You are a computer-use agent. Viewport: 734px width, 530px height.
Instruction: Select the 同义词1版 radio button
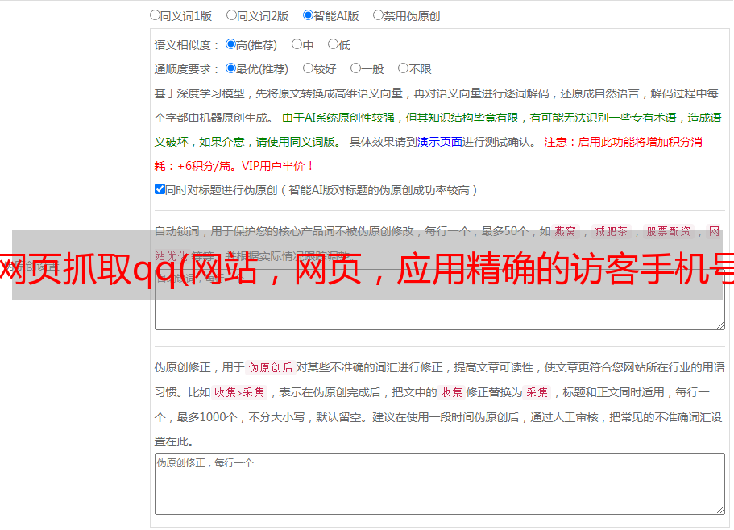155,15
